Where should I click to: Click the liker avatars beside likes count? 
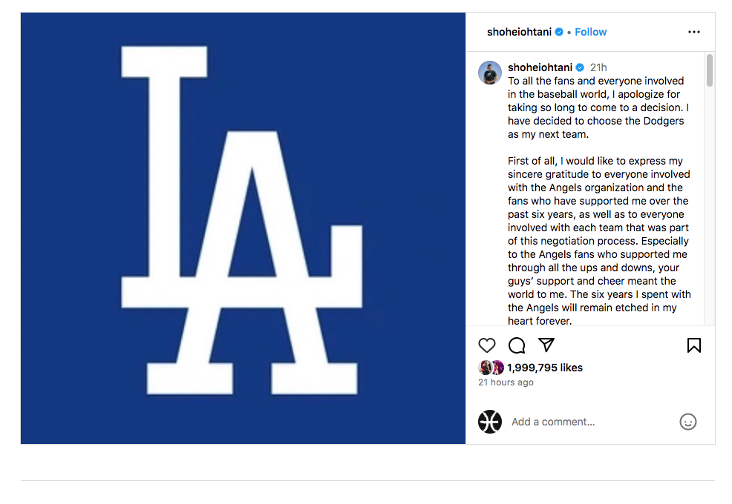tap(491, 368)
